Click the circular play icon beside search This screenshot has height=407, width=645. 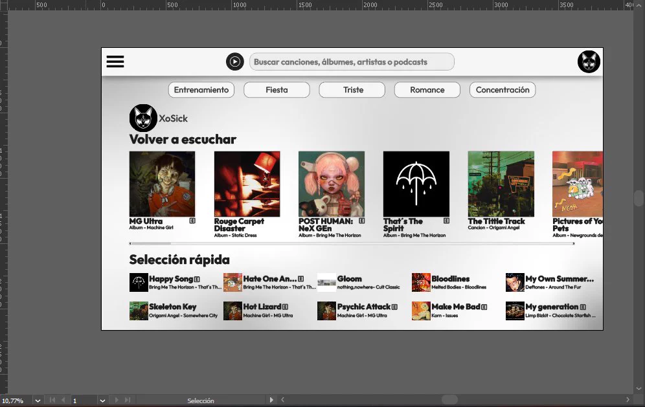(235, 61)
